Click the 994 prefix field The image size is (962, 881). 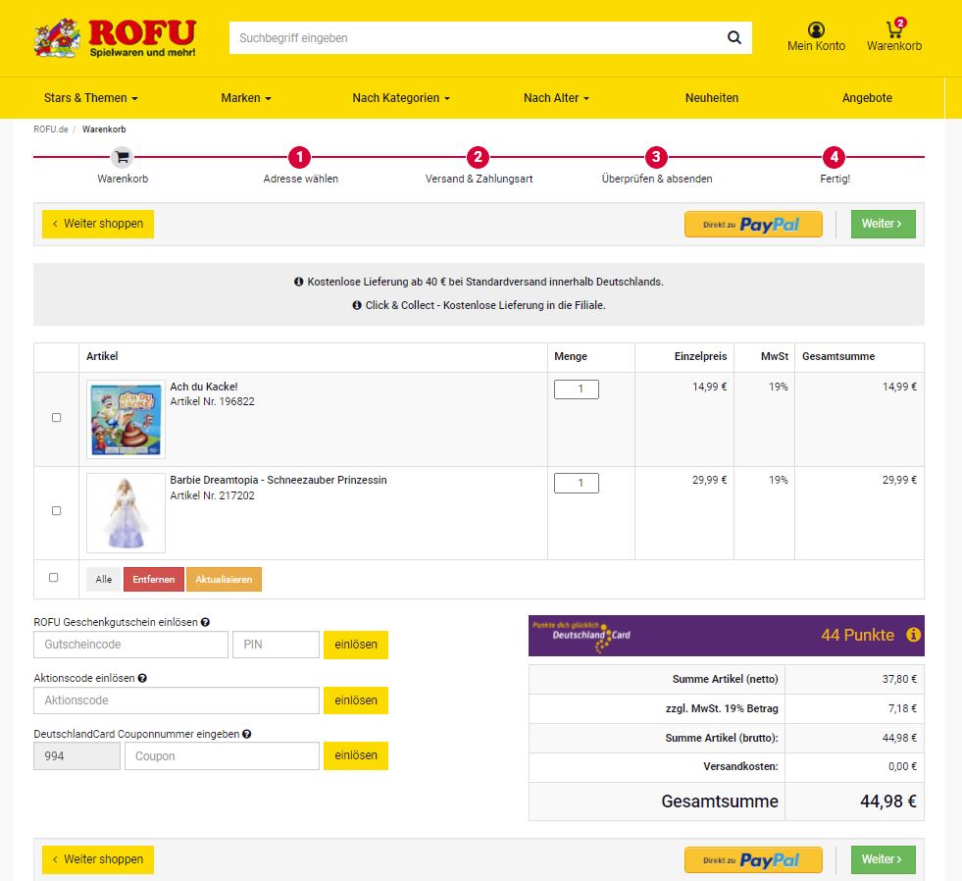pyautogui.click(x=76, y=755)
